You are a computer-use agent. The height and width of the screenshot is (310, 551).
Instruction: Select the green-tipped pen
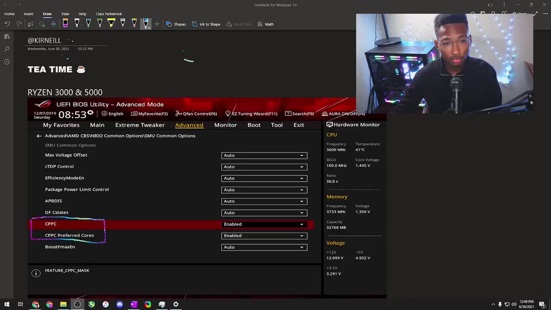point(100,23)
